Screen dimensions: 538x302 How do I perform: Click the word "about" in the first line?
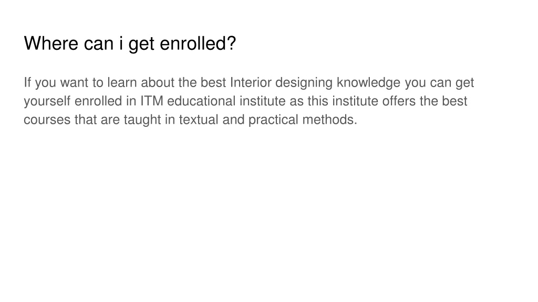click(158, 82)
